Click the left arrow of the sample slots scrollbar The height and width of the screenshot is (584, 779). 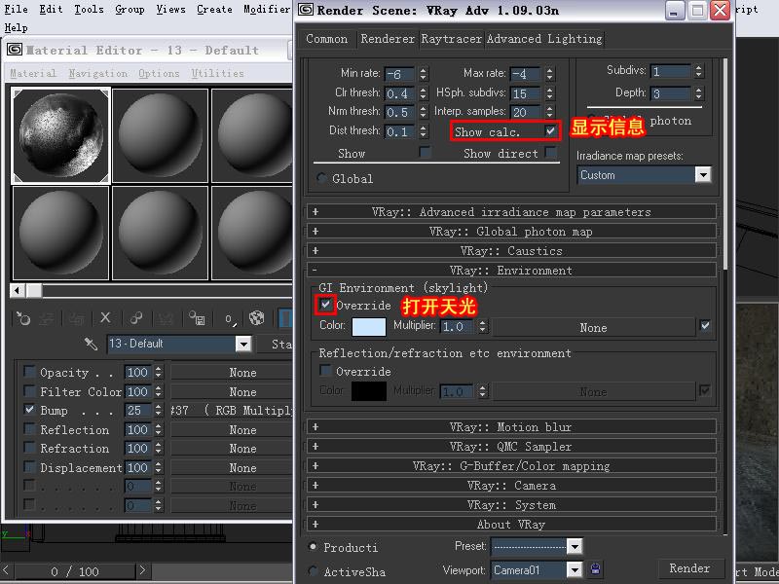[18, 290]
